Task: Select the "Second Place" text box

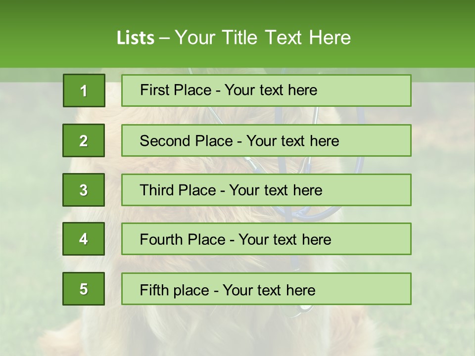Action: (x=266, y=140)
